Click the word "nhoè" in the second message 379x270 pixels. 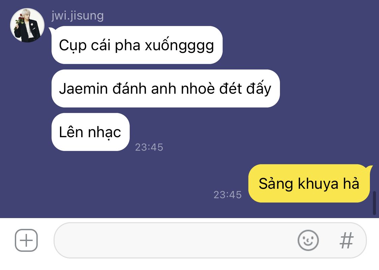point(198,89)
